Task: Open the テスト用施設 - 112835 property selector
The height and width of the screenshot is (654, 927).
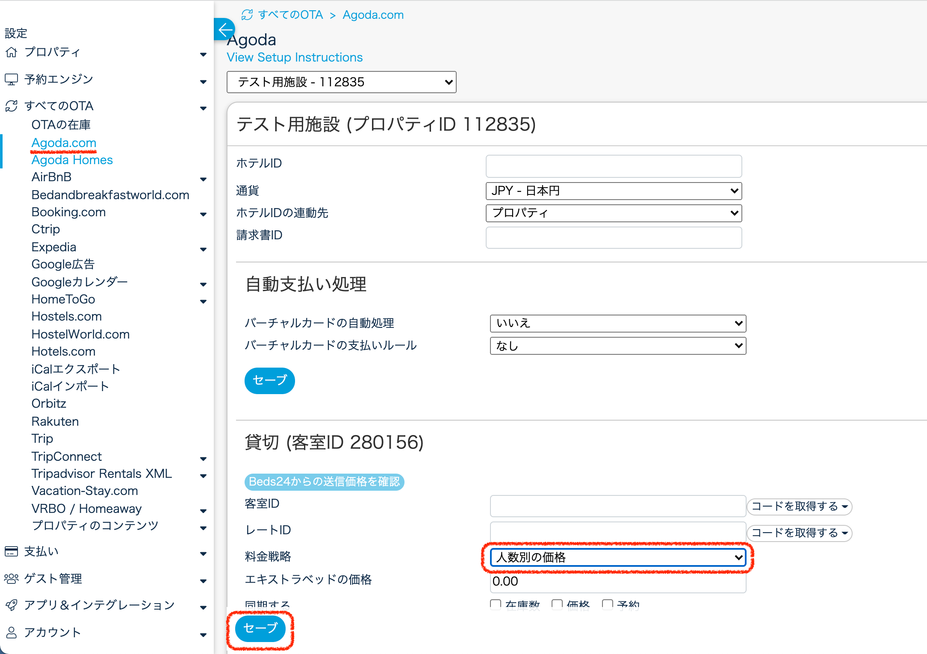Action: tap(341, 82)
